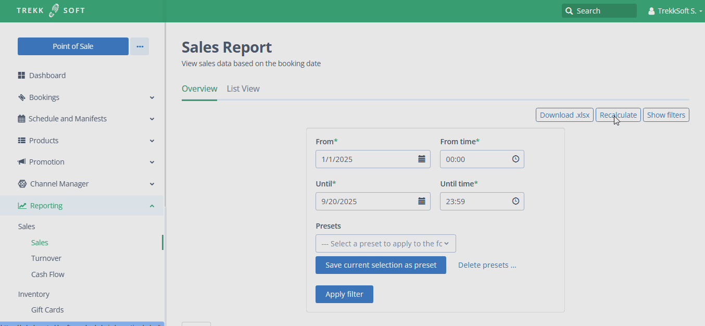Image resolution: width=705 pixels, height=326 pixels.
Task: Click the Dashboard grid icon
Action: tap(21, 76)
